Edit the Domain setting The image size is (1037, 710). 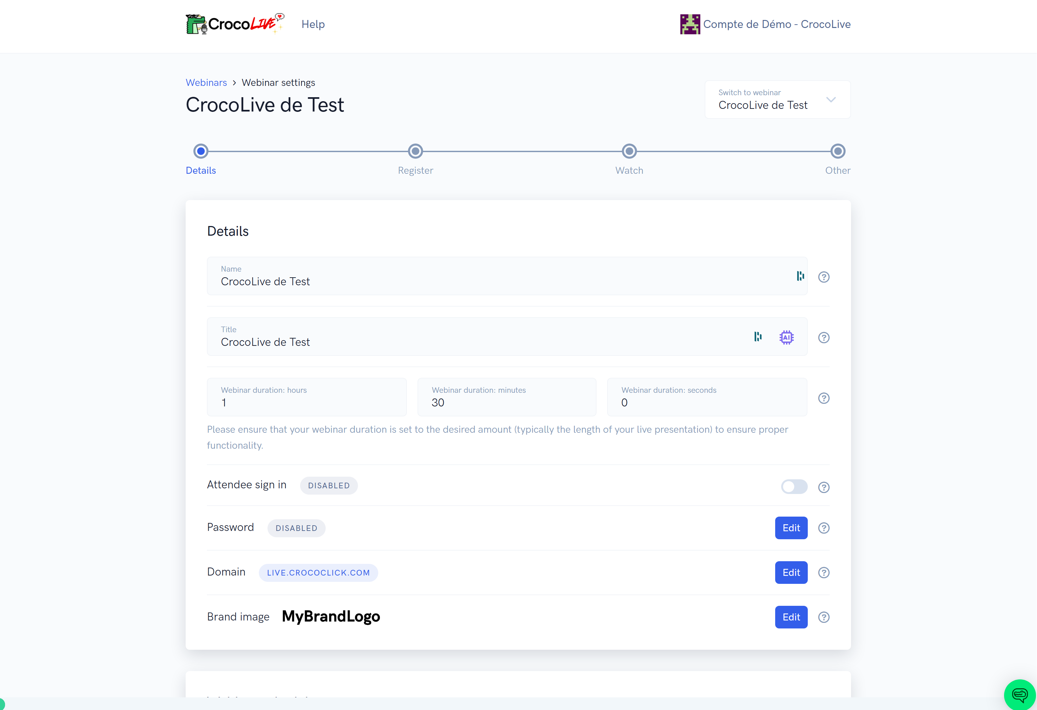coord(791,573)
